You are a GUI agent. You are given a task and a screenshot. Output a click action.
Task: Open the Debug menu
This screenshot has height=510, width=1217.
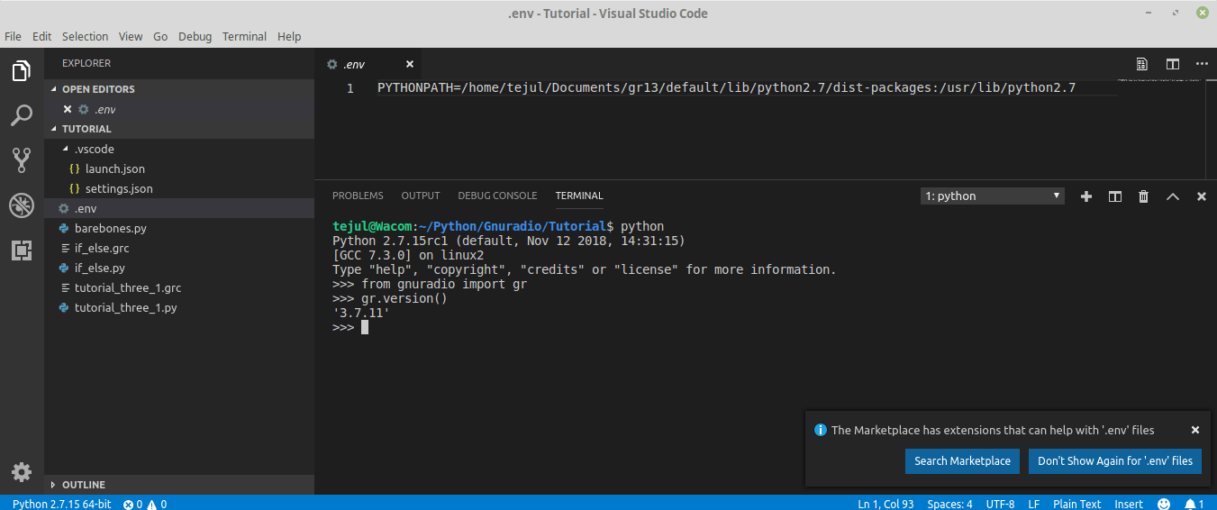(195, 36)
